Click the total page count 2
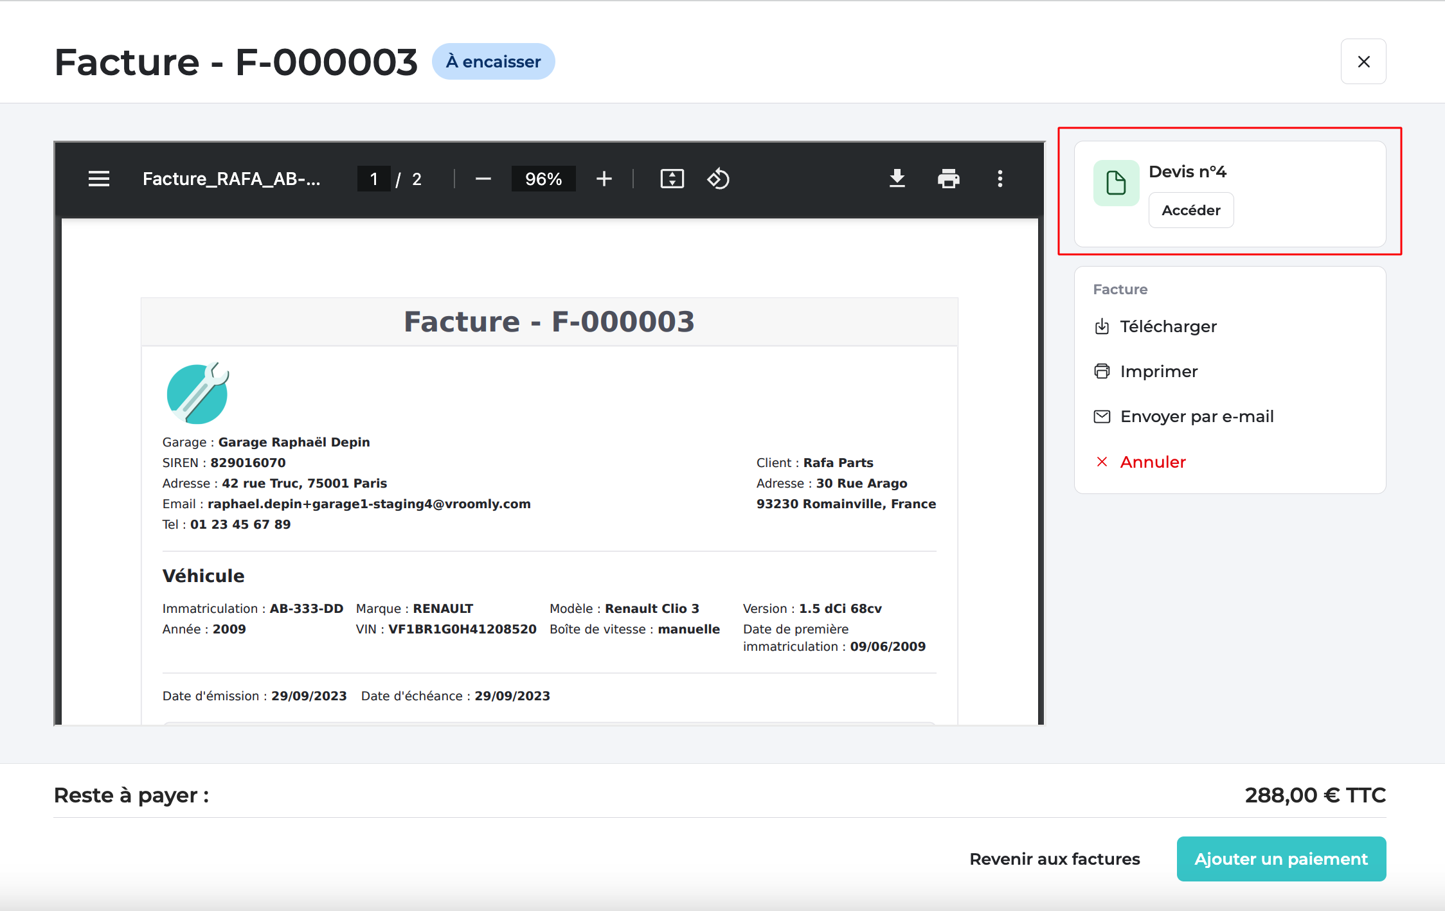Image resolution: width=1445 pixels, height=911 pixels. click(x=417, y=179)
